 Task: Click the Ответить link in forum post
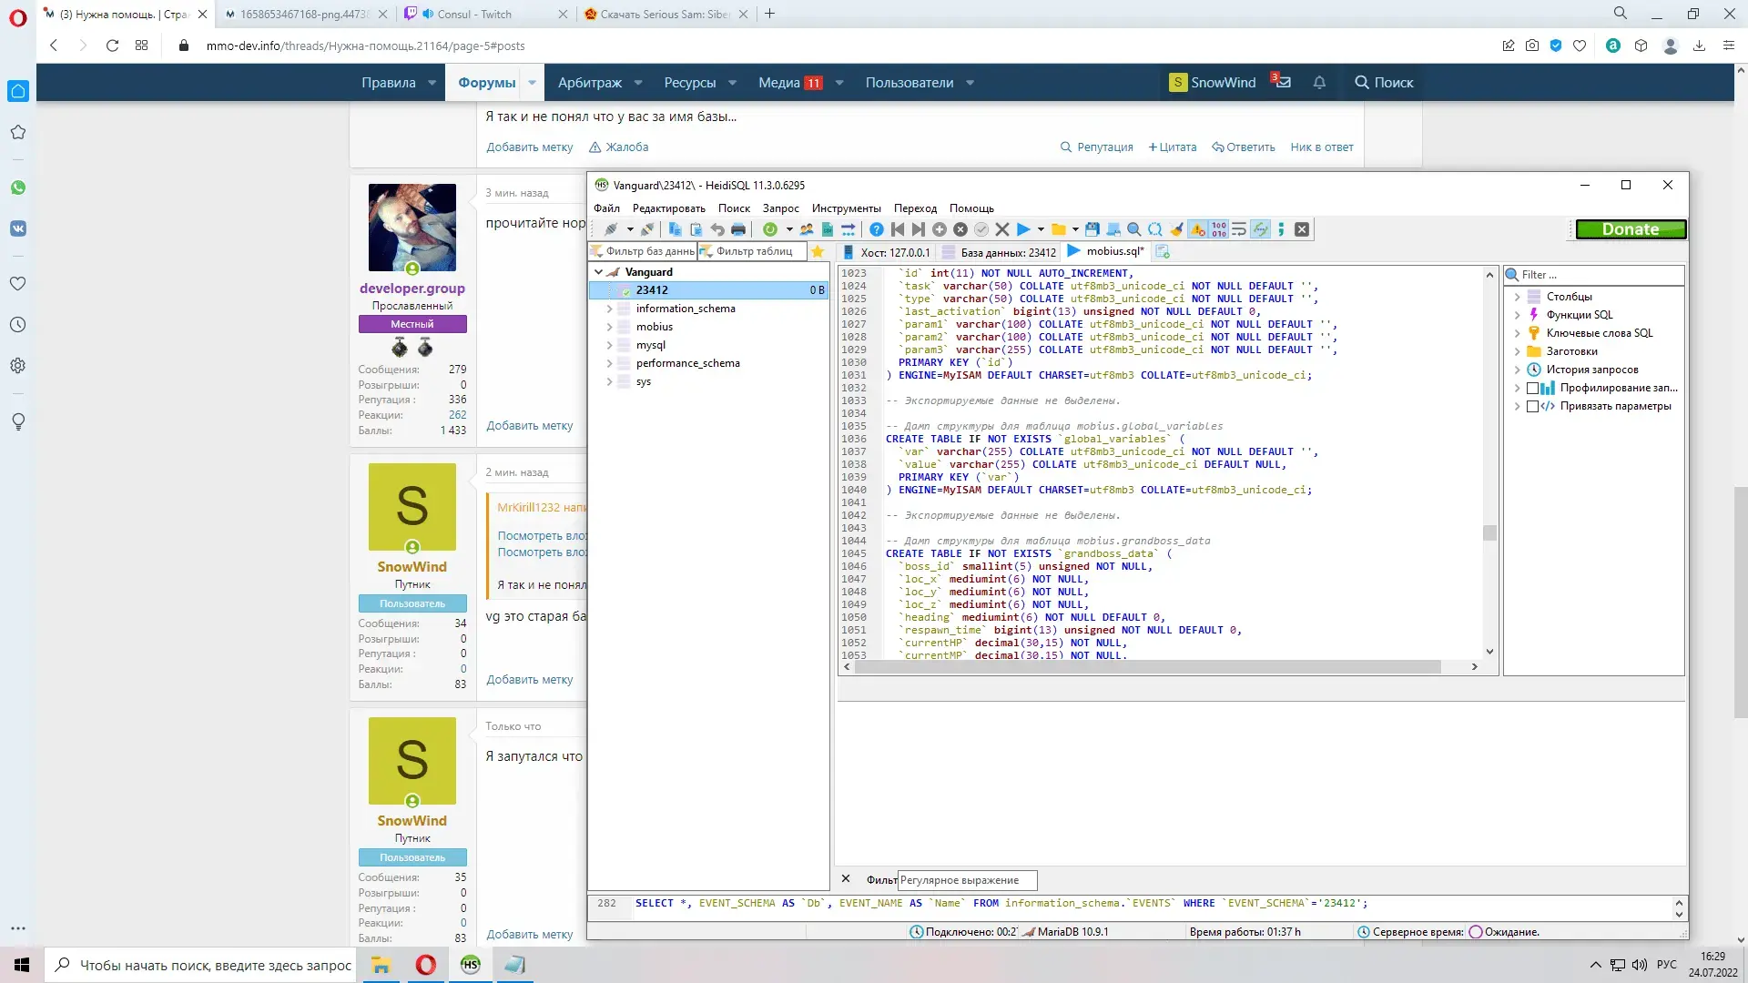coord(1243,147)
